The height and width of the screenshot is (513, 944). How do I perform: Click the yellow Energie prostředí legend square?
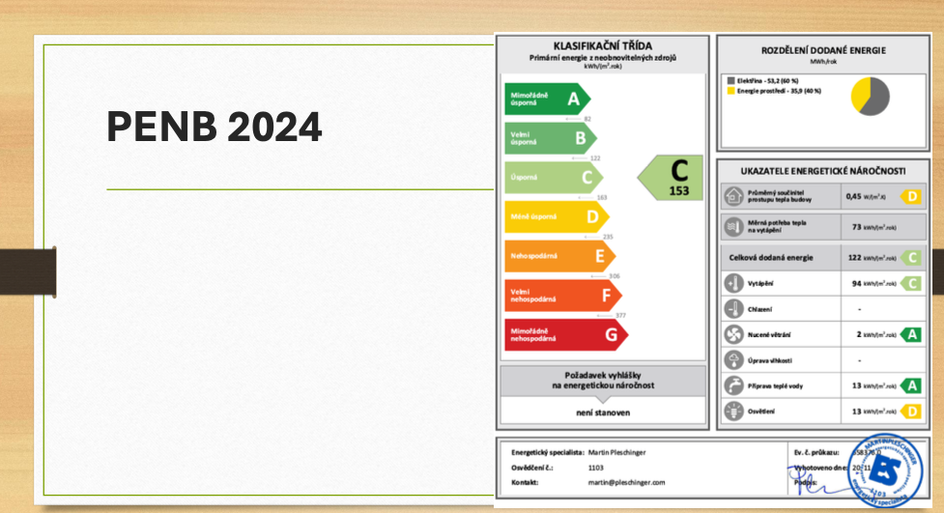coord(730,91)
